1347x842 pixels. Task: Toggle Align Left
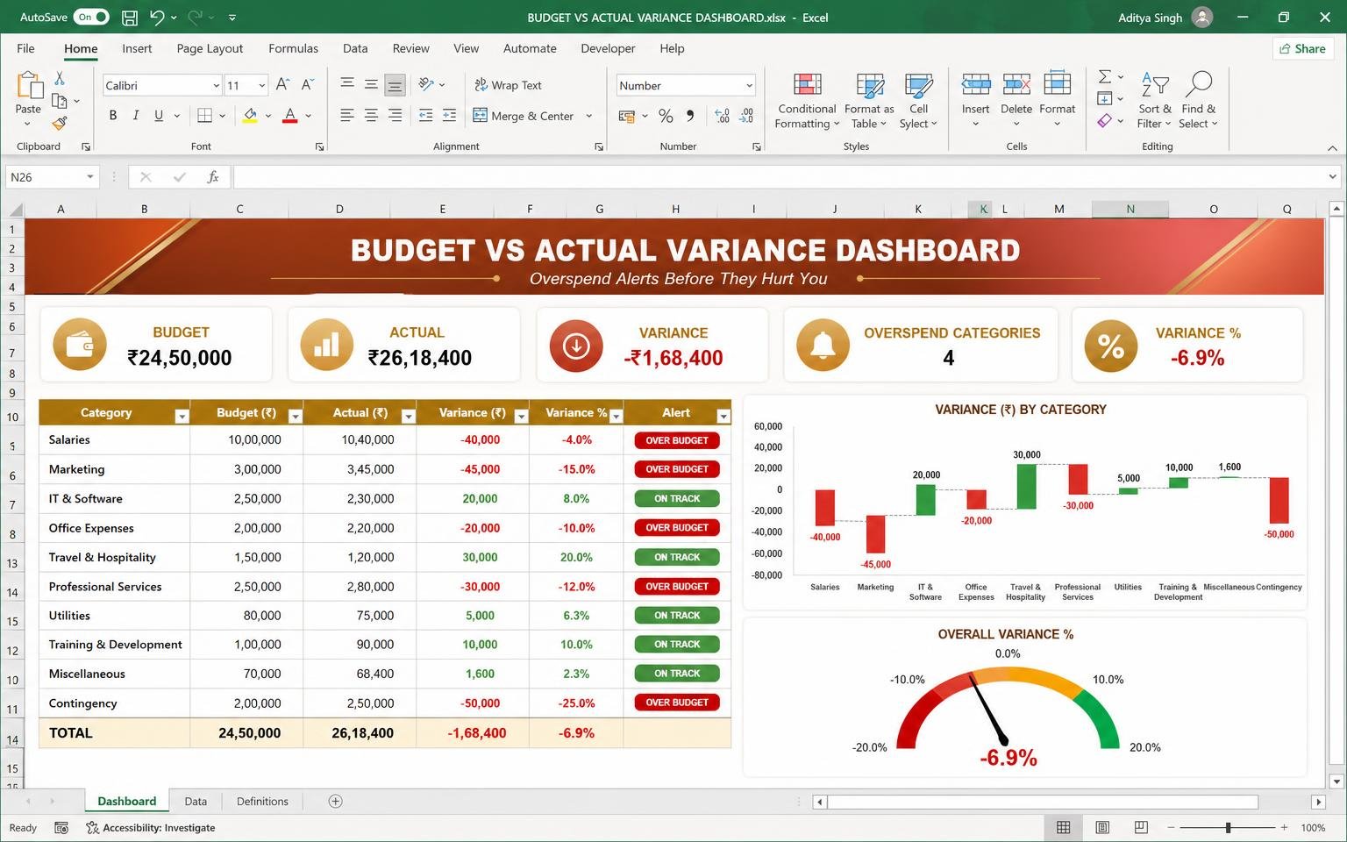click(347, 115)
